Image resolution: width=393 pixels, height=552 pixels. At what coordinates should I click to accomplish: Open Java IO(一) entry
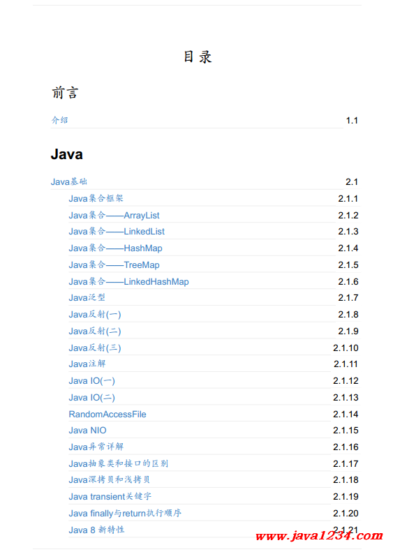click(91, 380)
